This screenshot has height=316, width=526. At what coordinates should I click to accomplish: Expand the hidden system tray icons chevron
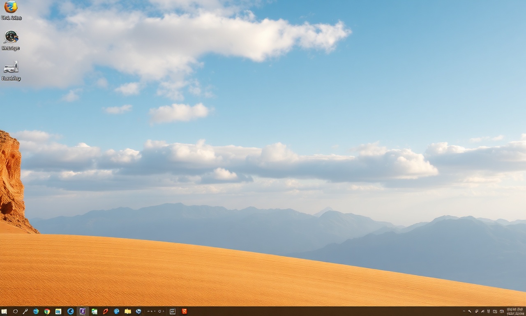click(470, 311)
